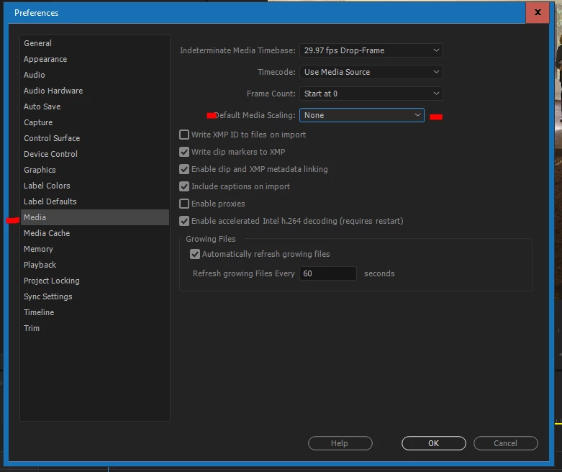Check the Enable proxies box
This screenshot has height=472, width=562.
[184, 204]
